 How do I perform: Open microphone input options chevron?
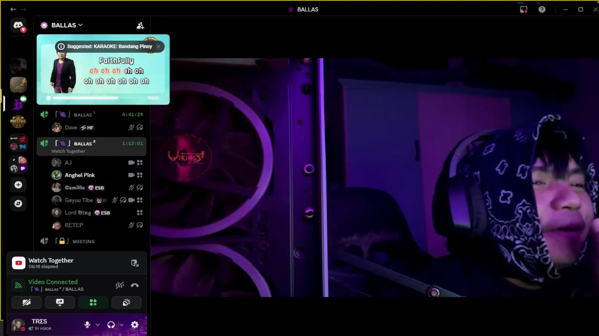click(x=97, y=325)
